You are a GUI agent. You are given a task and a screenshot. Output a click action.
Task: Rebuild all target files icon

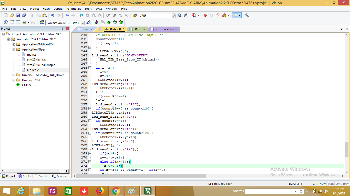18,22
